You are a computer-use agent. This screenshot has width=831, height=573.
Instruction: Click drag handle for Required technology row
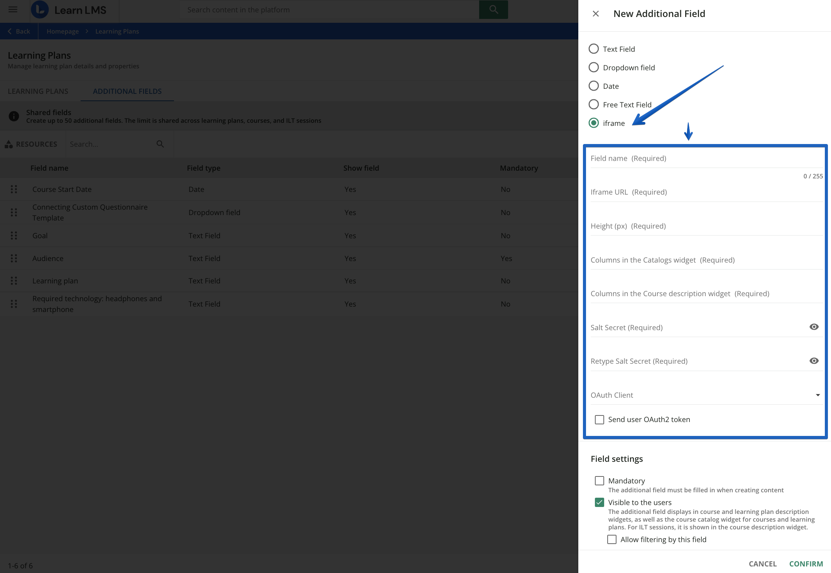pos(14,304)
